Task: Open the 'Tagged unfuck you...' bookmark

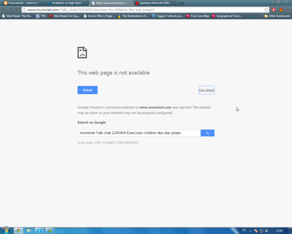Action: pyautogui.click(x=167, y=16)
